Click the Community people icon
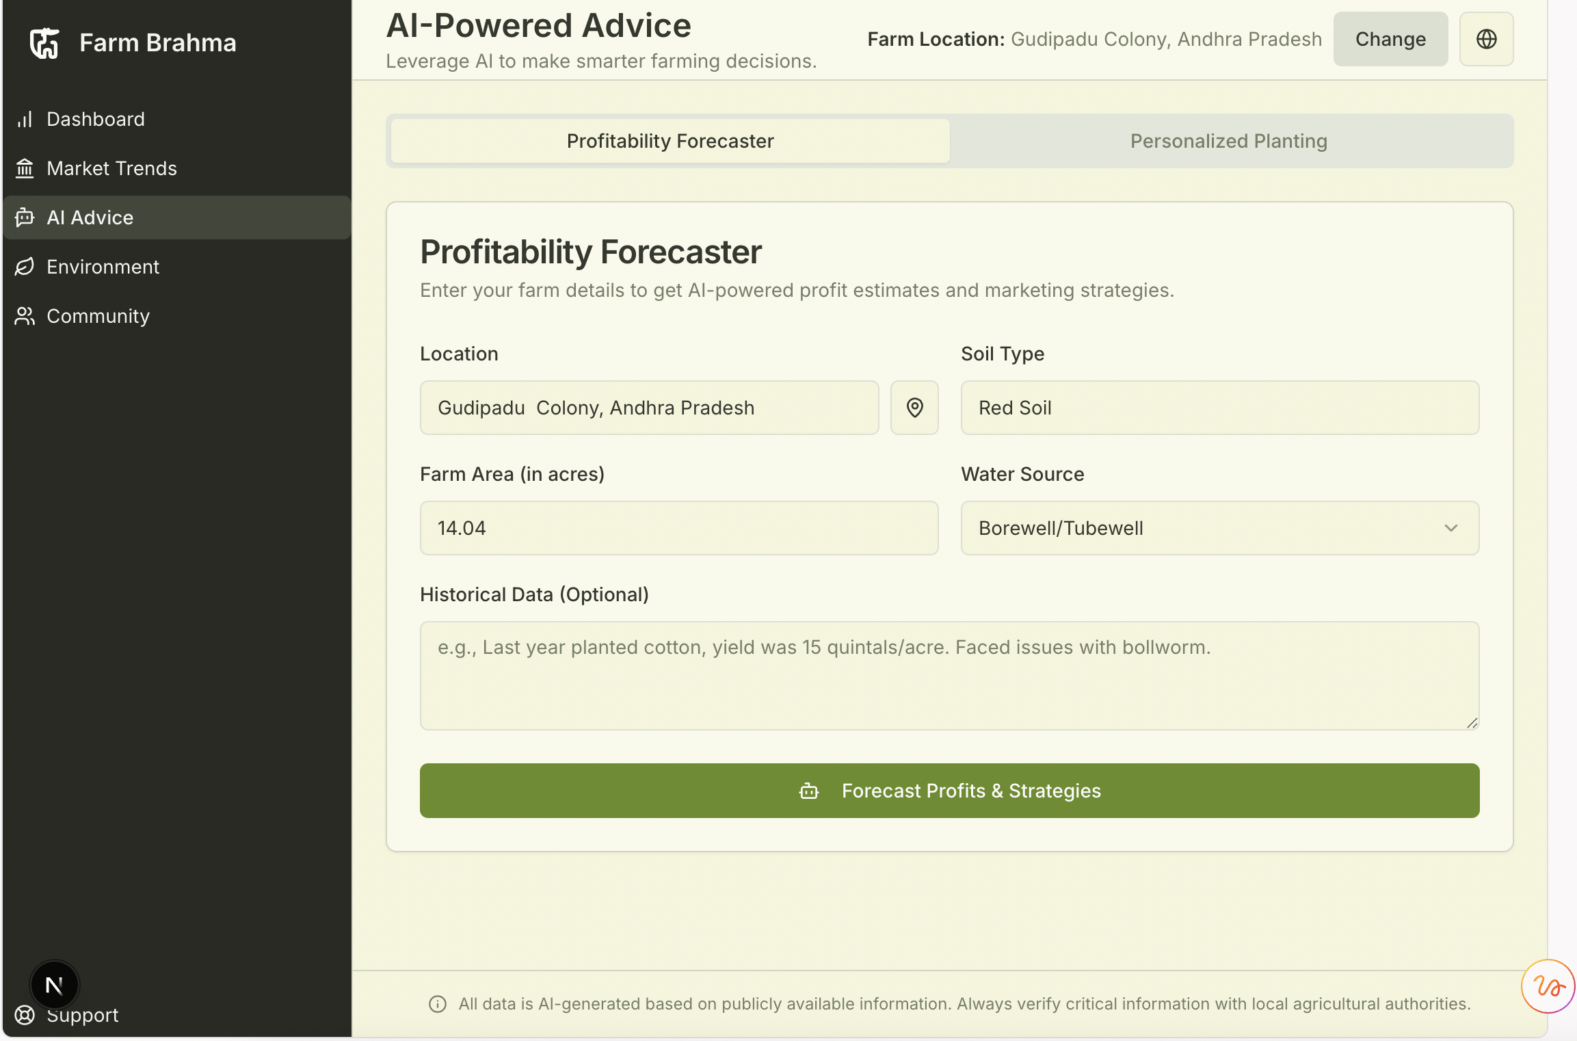The height and width of the screenshot is (1041, 1577). (25, 316)
